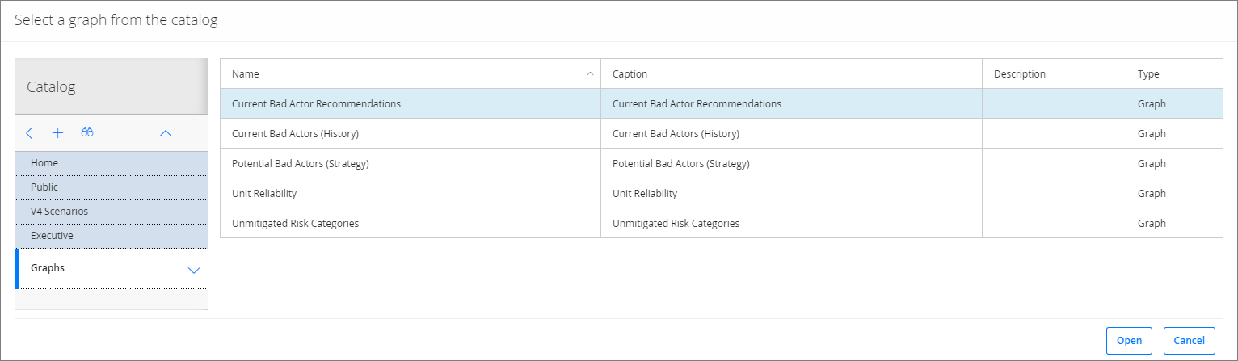The width and height of the screenshot is (1238, 361).
Task: Click the back arrow icon in Catalog
Action: (30, 132)
